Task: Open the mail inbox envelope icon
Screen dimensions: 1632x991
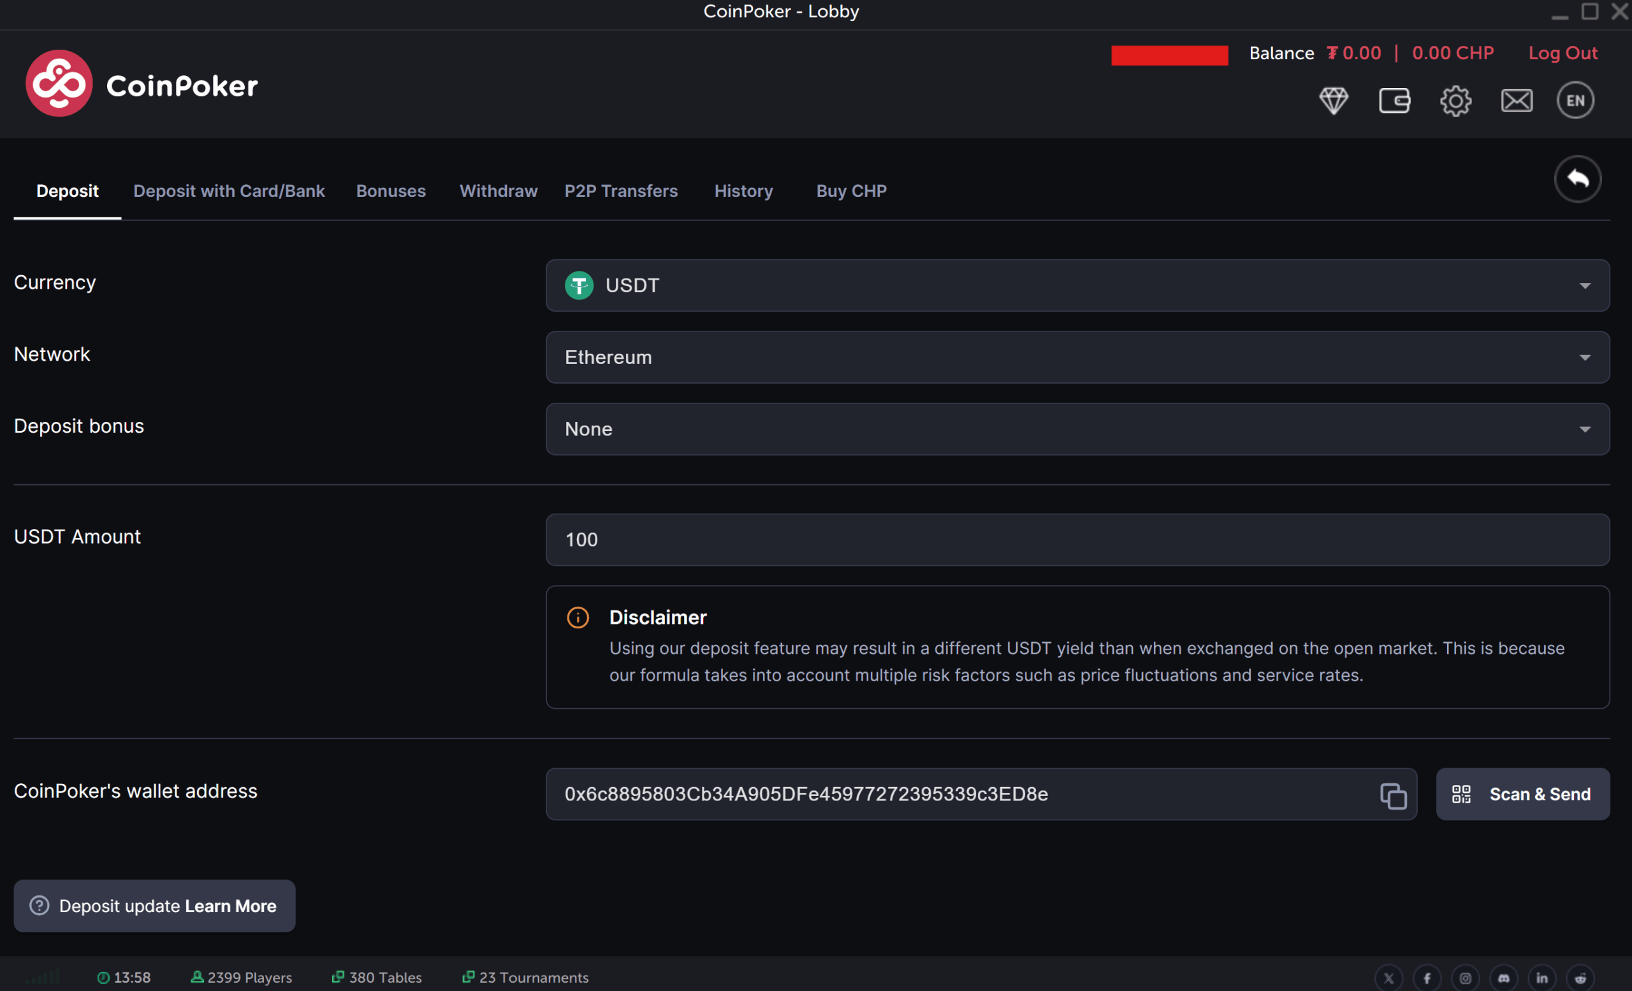Action: [1516, 101]
